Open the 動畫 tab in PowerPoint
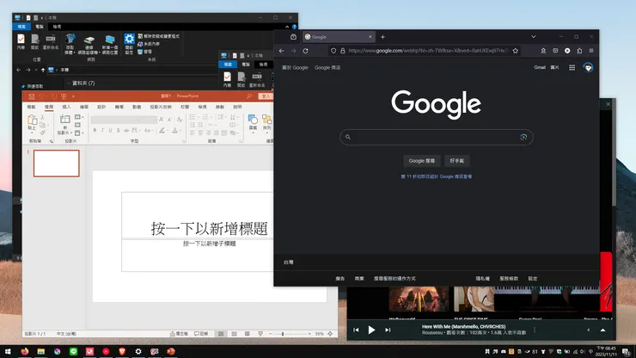The width and height of the screenshot is (636, 358). pos(137,107)
